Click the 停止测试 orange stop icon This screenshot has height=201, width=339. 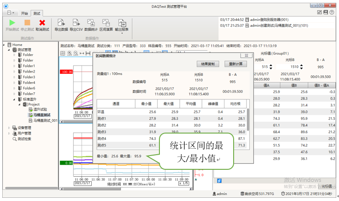tap(27, 22)
